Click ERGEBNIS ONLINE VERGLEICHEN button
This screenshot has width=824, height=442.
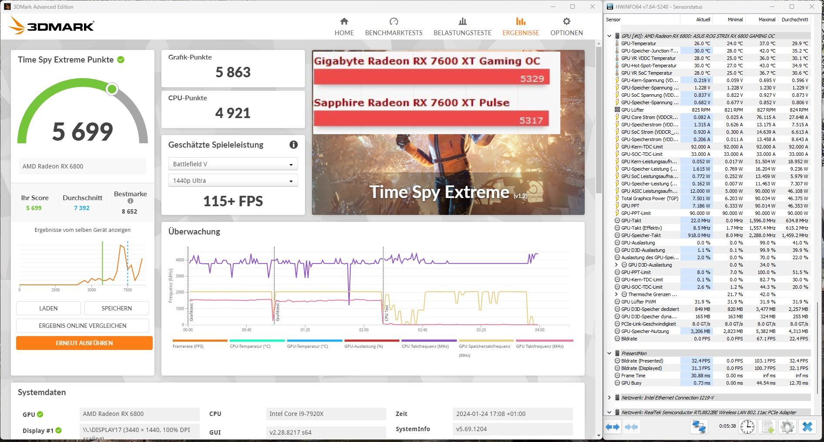click(x=83, y=326)
